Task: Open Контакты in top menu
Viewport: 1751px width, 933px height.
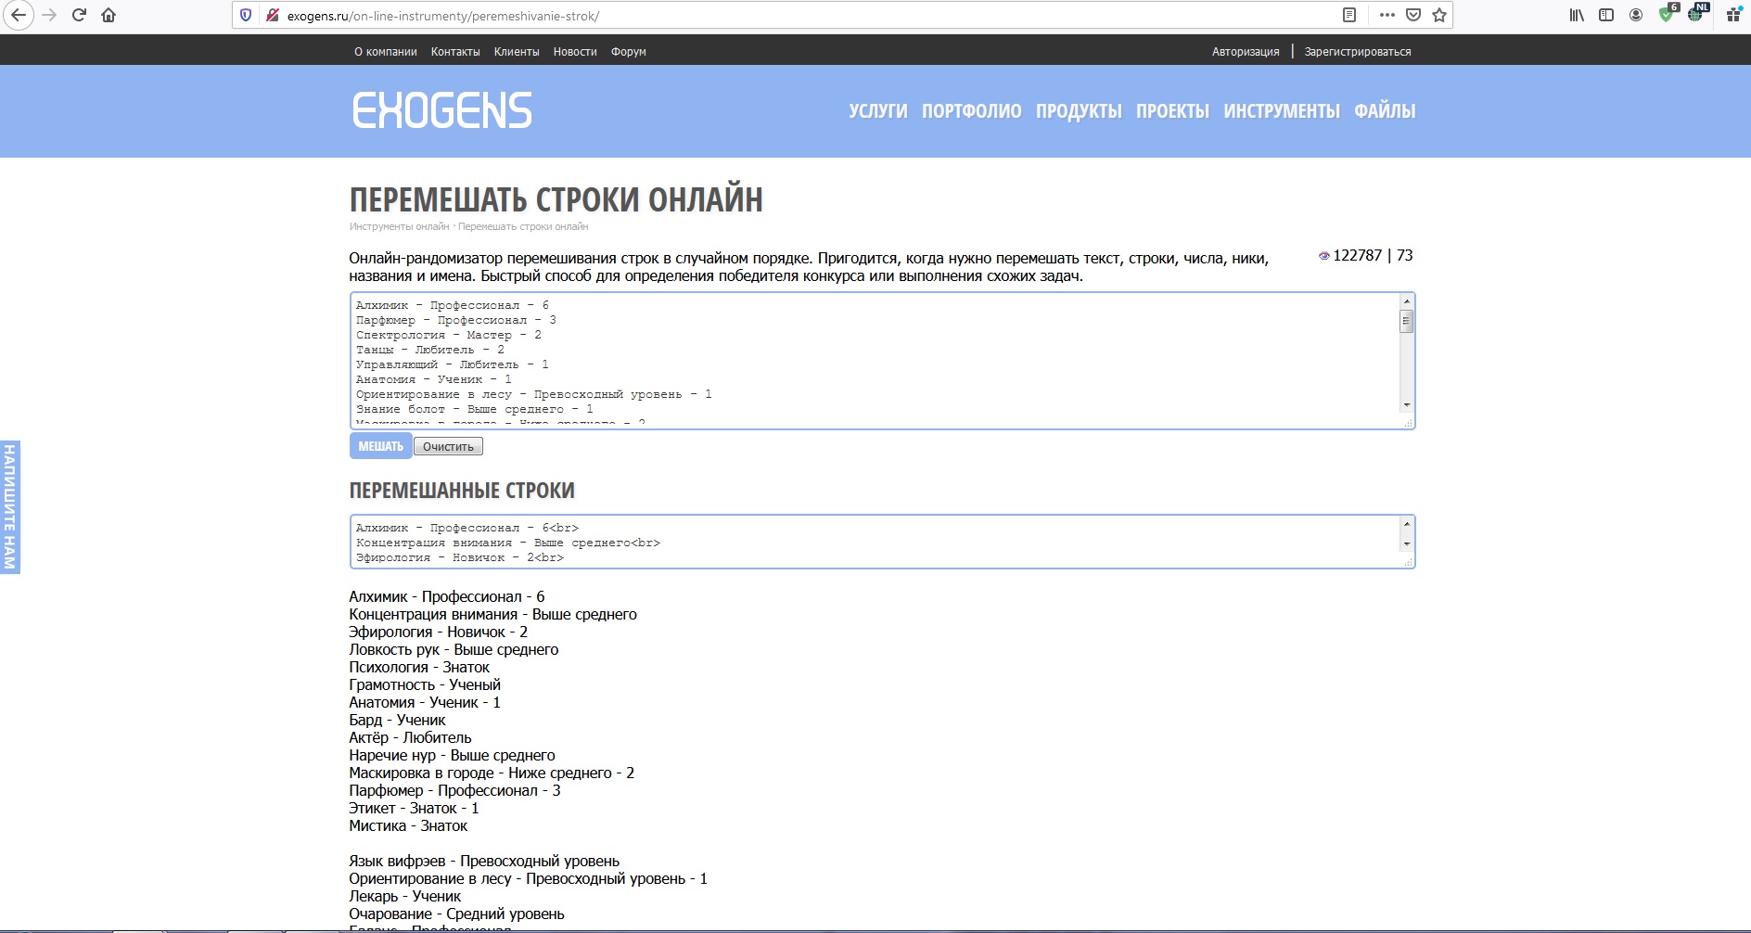Action: tap(455, 52)
